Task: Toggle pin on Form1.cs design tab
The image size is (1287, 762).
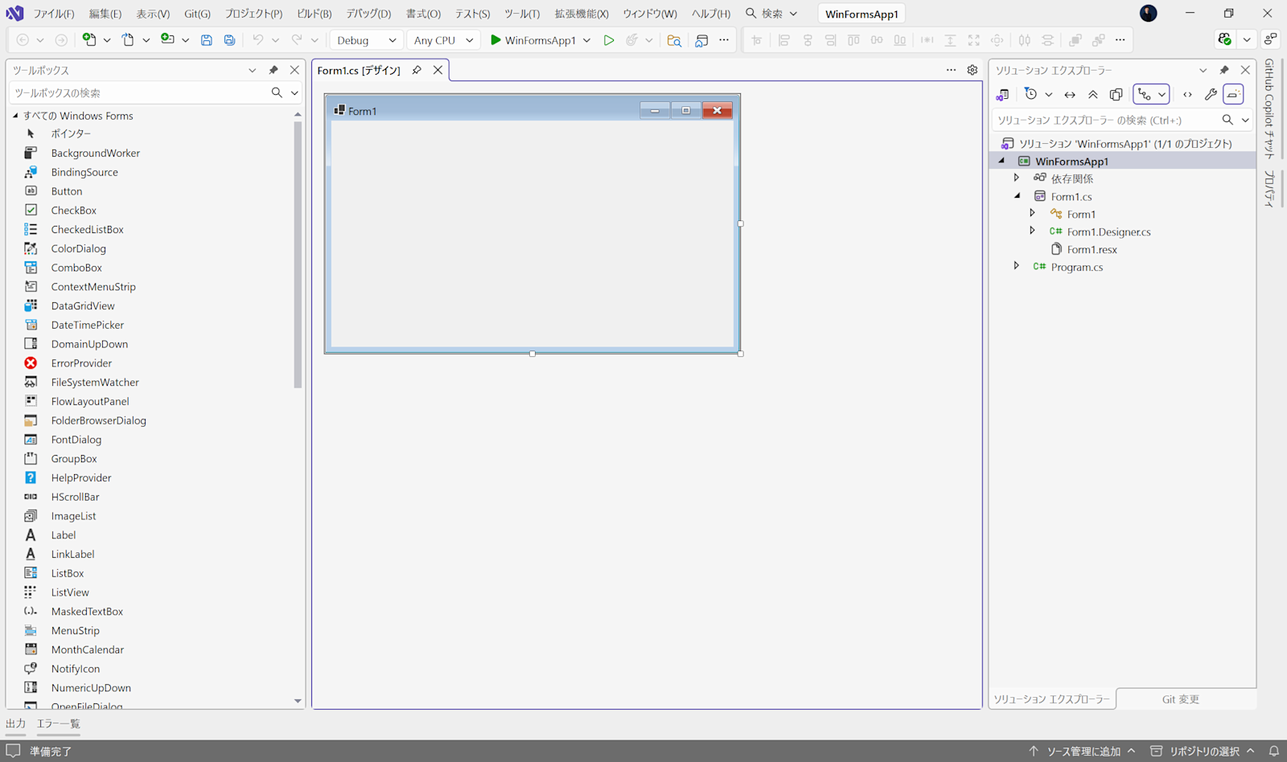Action: pyautogui.click(x=417, y=70)
